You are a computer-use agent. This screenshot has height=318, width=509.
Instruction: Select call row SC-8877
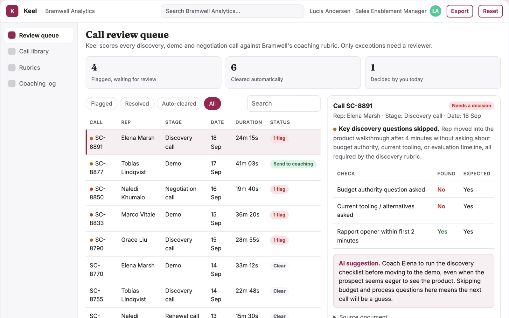[x=203, y=168]
